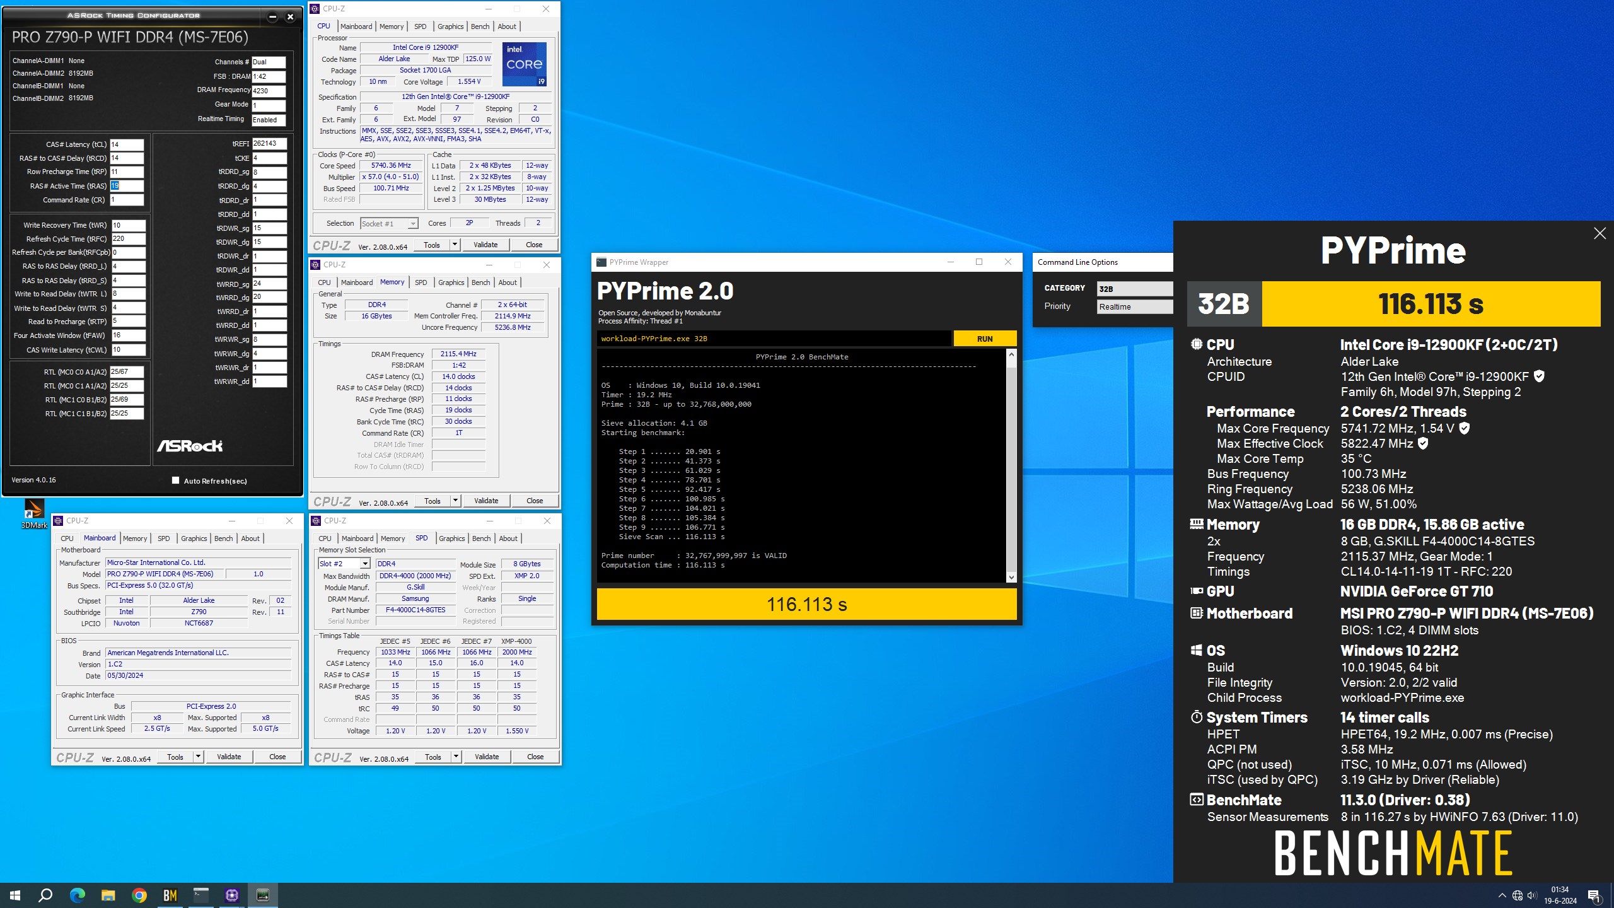Screen dimensions: 1614x908
Task: Open the CPU-Z taskbar icon
Action: (232, 895)
